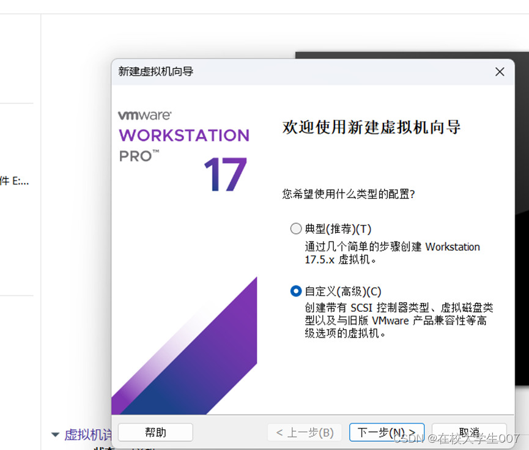
Task: Click the custom option's SCSI 控制器类型 description
Action: [399, 320]
